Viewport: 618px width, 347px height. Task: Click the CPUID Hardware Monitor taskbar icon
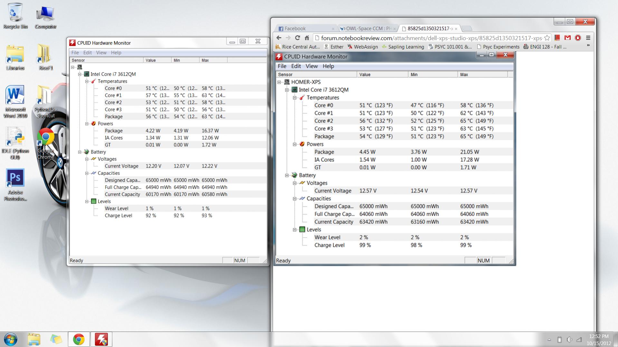point(101,339)
